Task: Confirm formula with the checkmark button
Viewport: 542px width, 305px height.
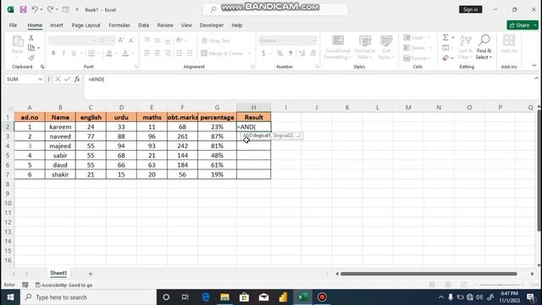Action: (x=67, y=79)
